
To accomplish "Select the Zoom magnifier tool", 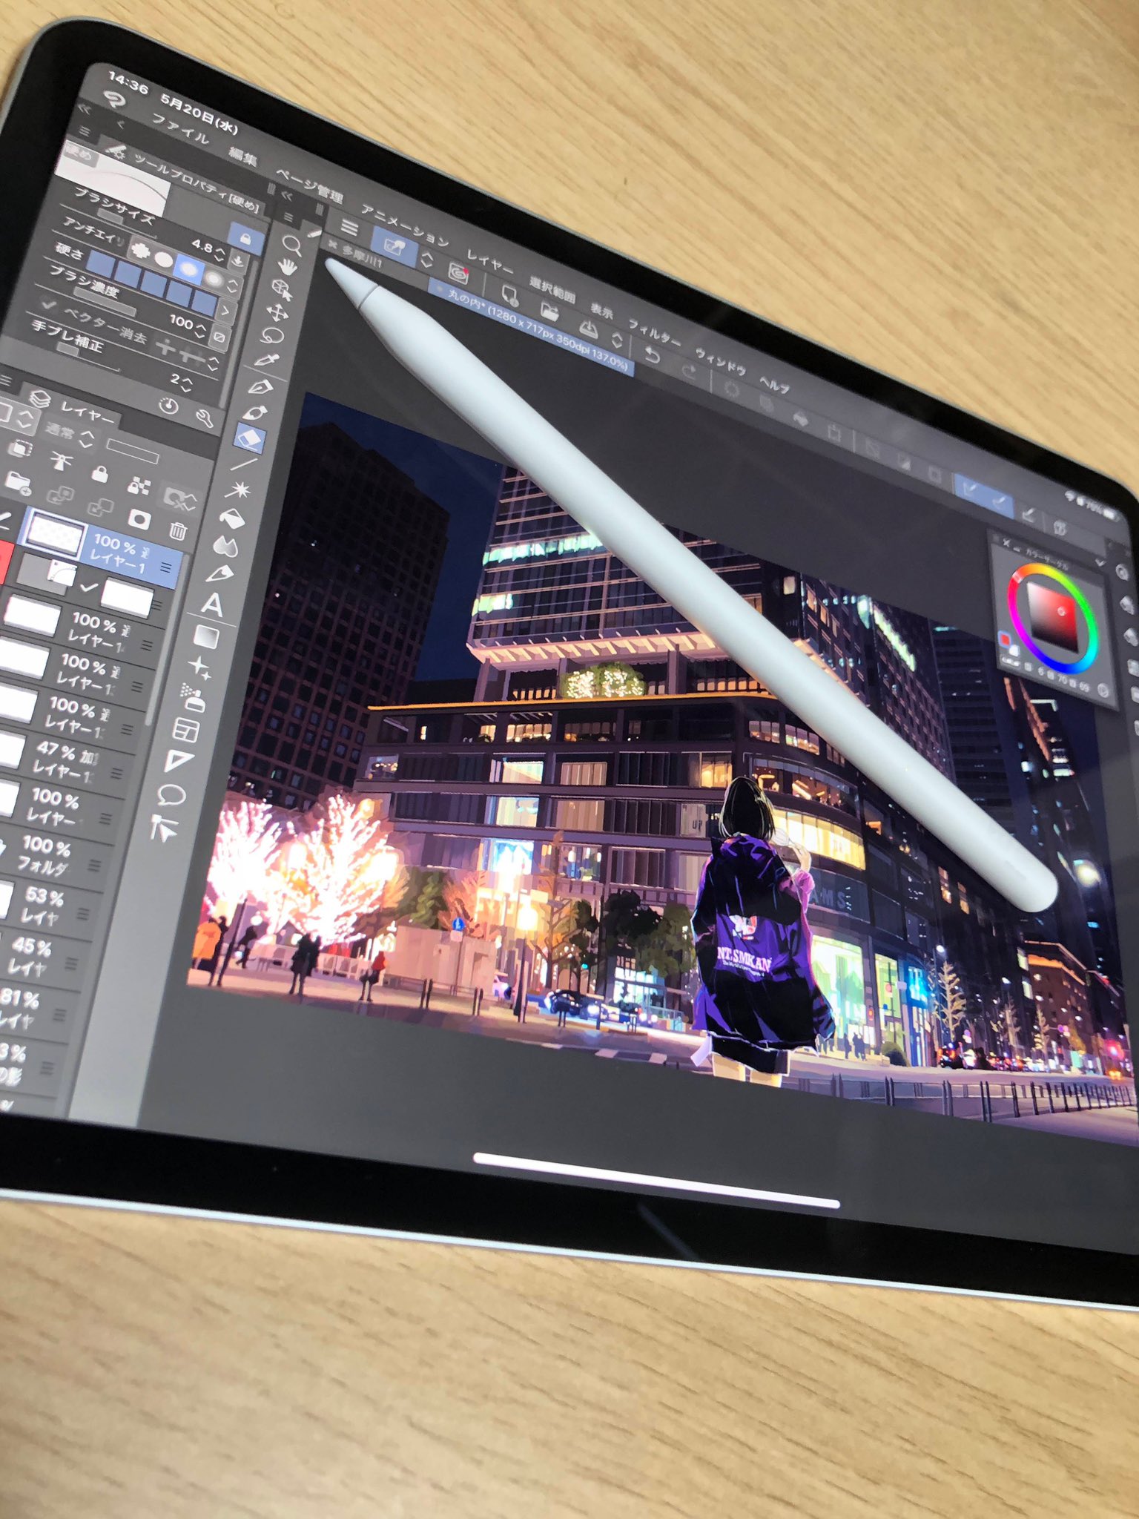I will [x=291, y=246].
